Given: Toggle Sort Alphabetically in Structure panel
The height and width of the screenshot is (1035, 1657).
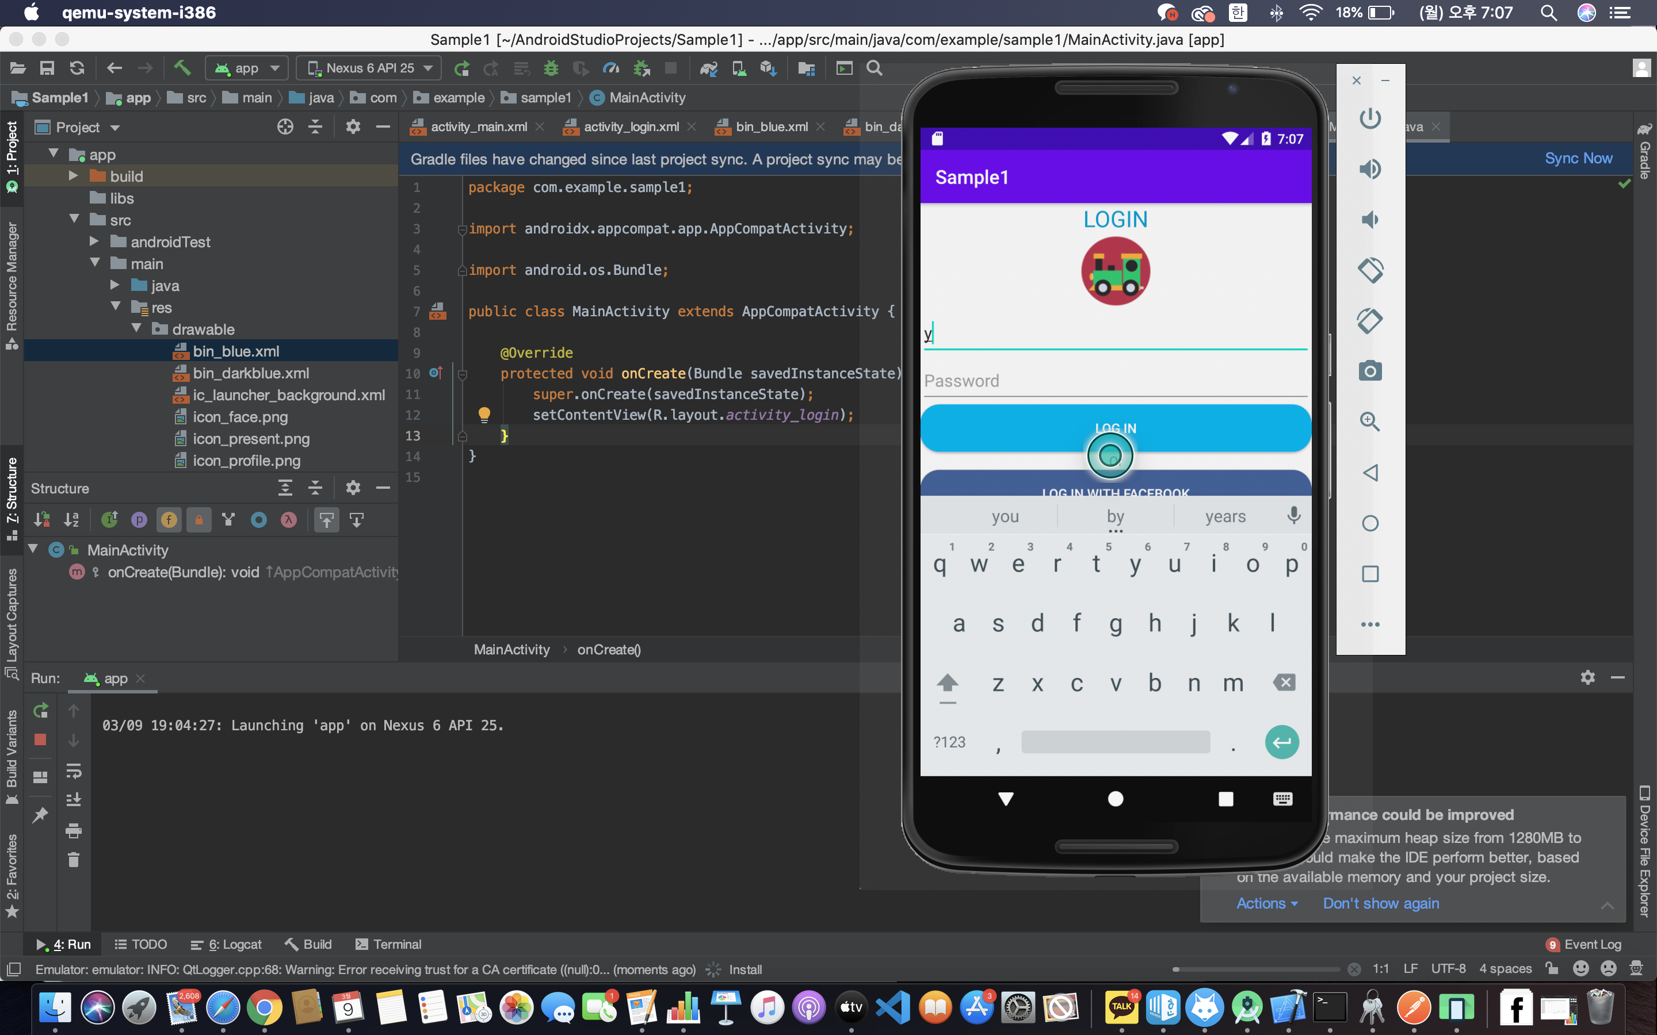Looking at the screenshot, I should pyautogui.click(x=71, y=520).
